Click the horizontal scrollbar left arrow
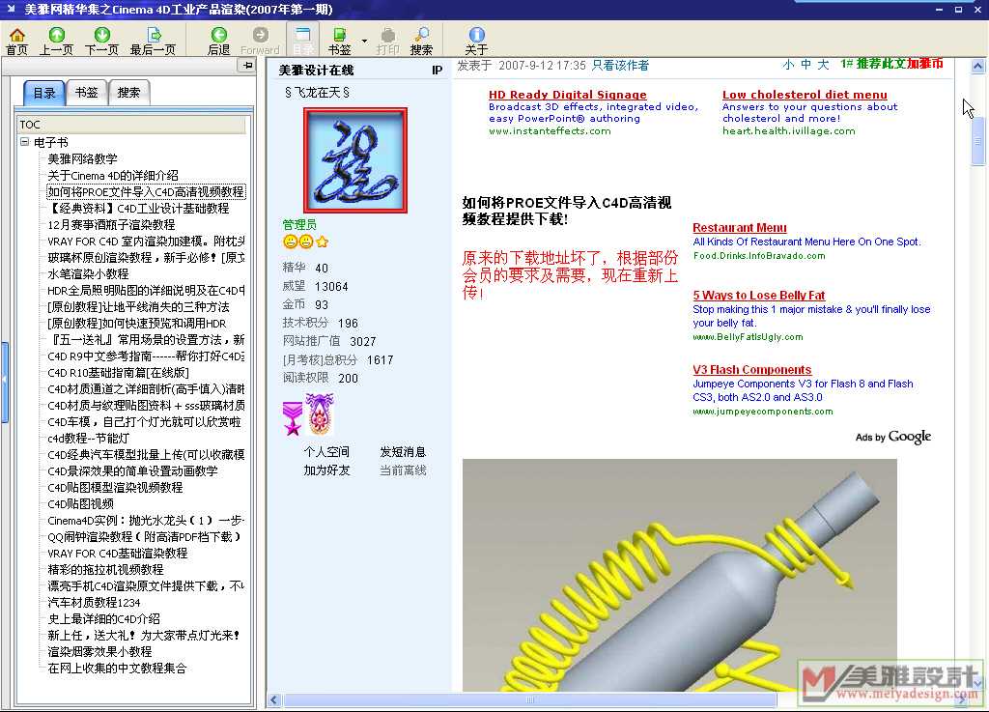The height and width of the screenshot is (712, 989). [x=274, y=699]
